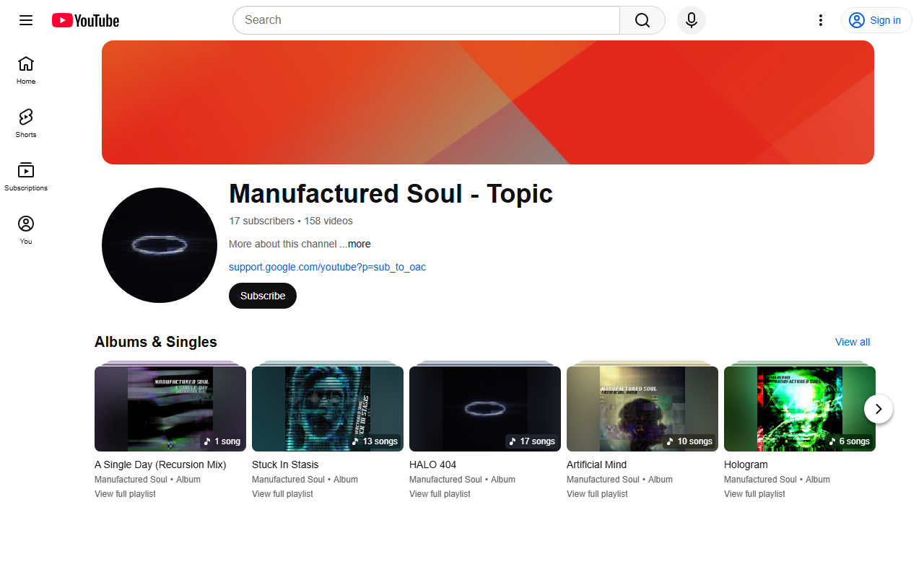Click the Sign in button

(876, 20)
